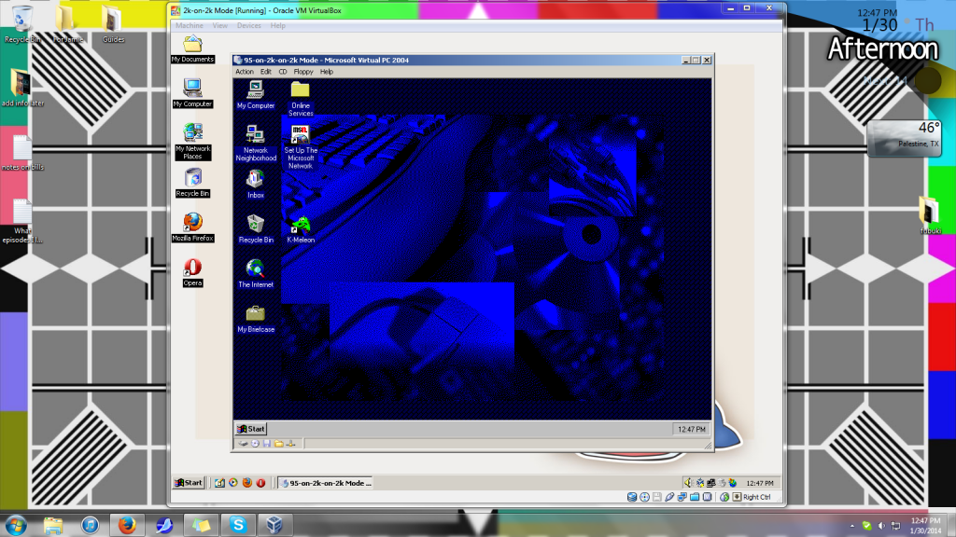
Task: Click the Windows 95 taskbar clock
Action: pos(692,429)
